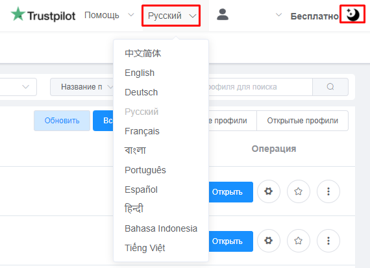This screenshot has width=370, height=268.
Task: Click the search magnifier icon
Action: [x=330, y=87]
